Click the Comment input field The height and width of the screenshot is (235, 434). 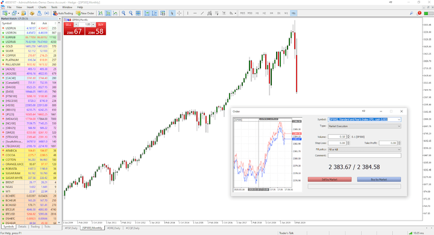(365, 155)
